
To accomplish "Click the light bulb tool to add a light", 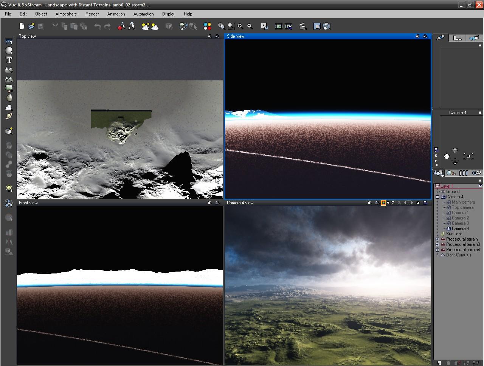I will click(9, 188).
